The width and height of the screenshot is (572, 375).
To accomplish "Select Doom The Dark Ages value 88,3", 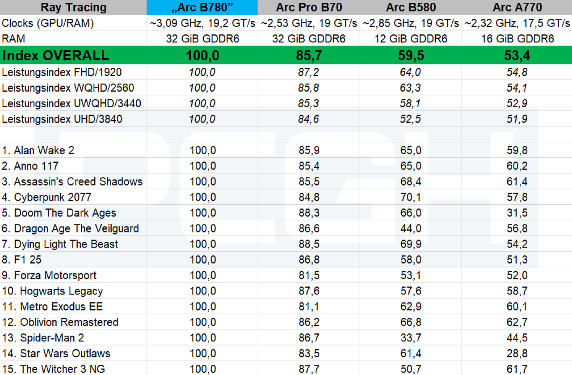I will point(309,213).
